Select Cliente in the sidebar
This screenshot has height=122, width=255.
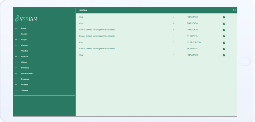(x=24, y=62)
